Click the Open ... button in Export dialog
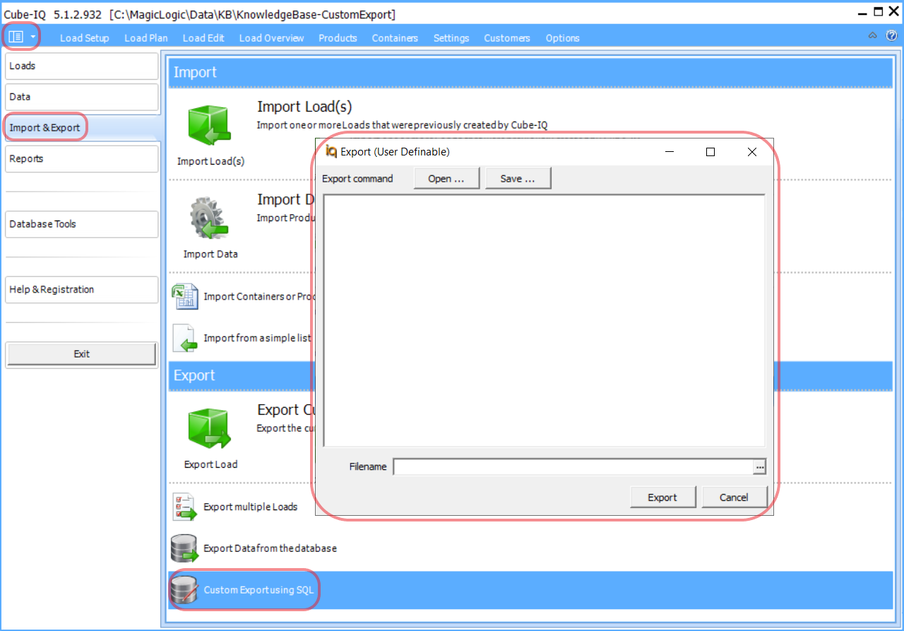The image size is (904, 631). click(446, 179)
